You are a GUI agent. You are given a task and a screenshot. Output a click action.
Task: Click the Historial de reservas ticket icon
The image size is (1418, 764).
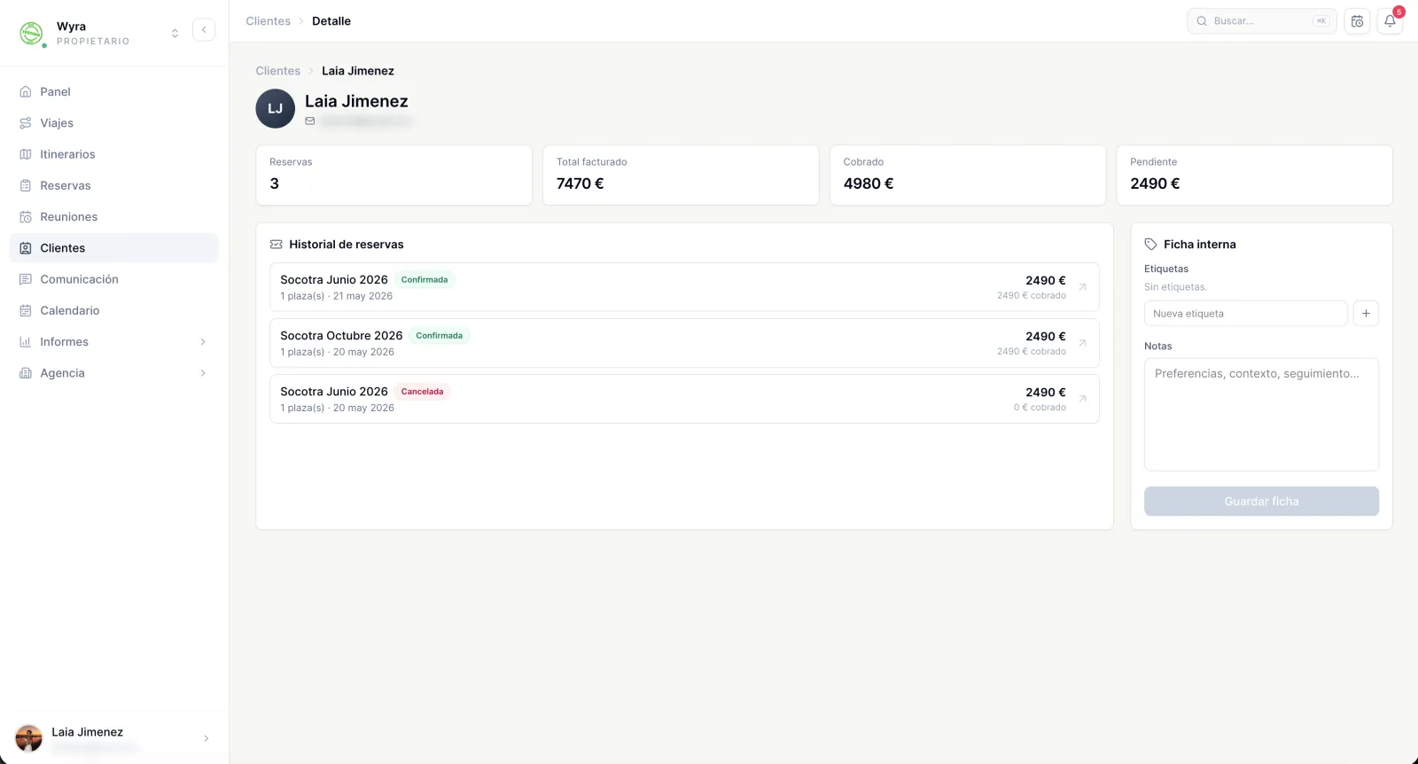[277, 245]
